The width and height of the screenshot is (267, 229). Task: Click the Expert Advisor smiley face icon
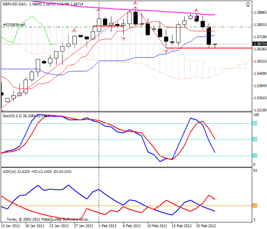pos(248,4)
